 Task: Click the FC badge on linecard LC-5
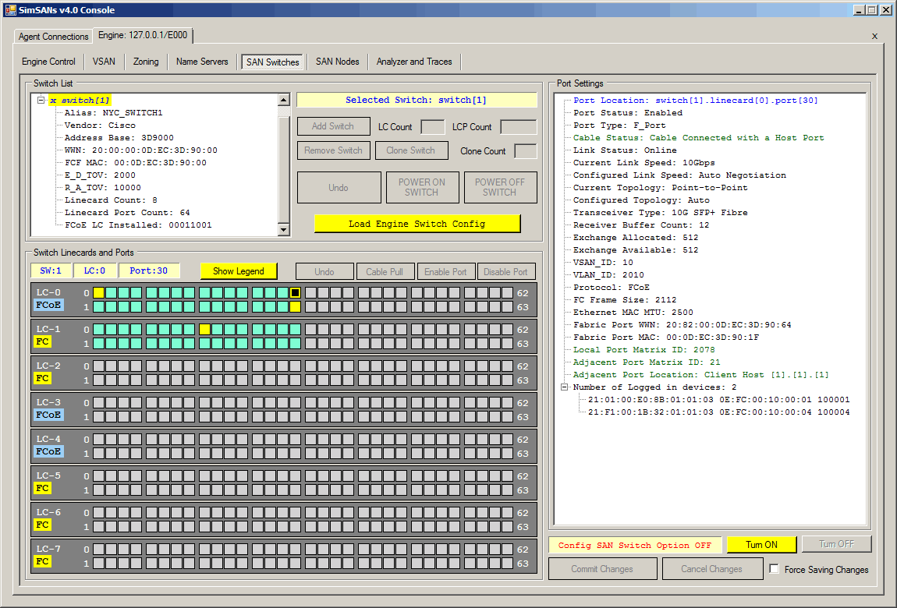click(x=42, y=489)
